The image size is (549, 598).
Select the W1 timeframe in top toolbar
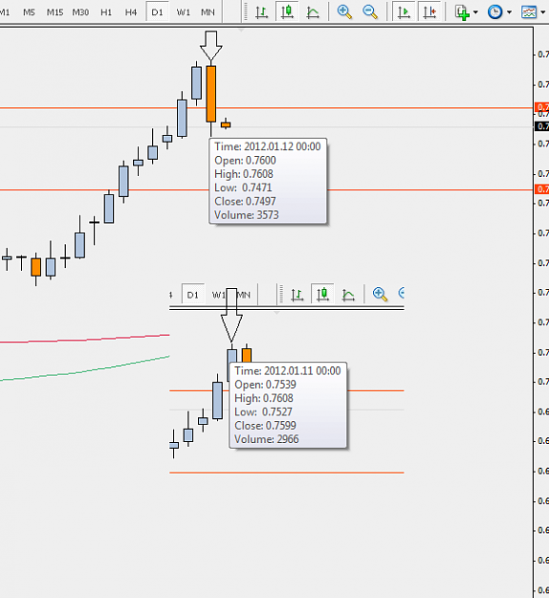pos(184,12)
